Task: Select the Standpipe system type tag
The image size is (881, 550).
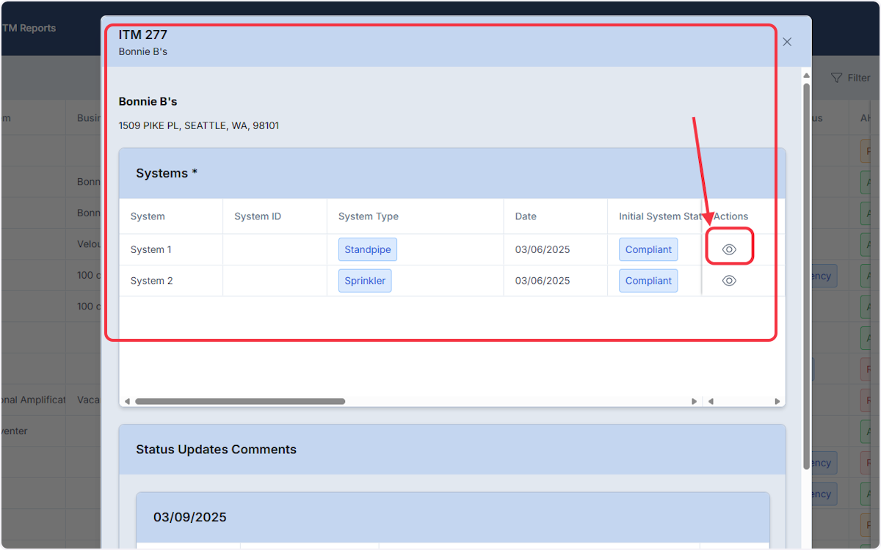Action: 368,249
